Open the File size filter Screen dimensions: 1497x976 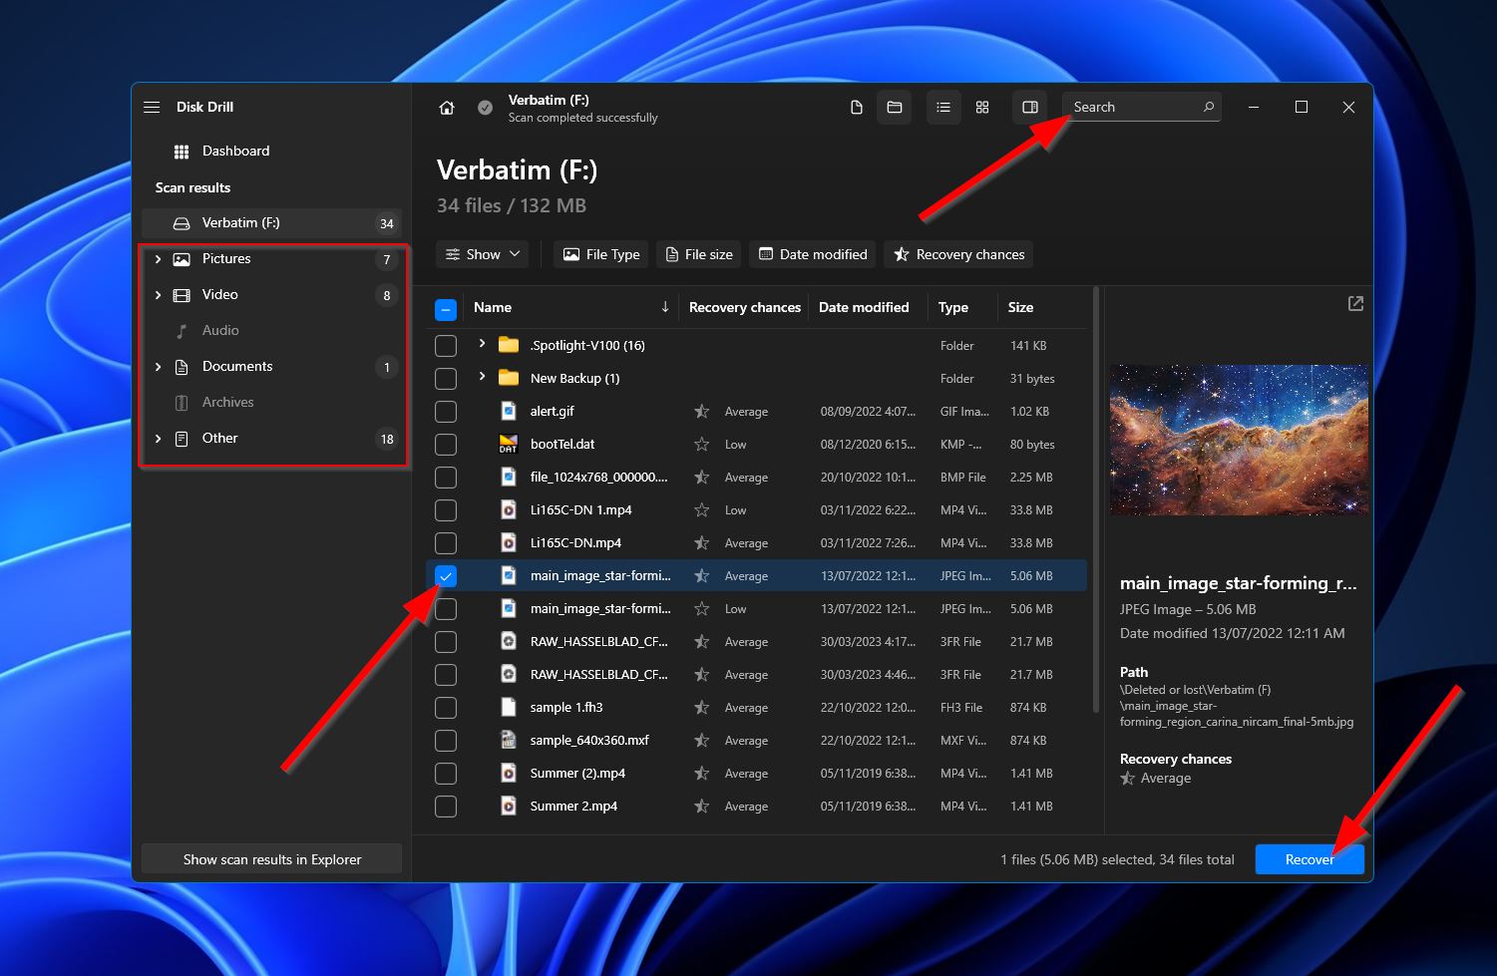[x=698, y=254]
